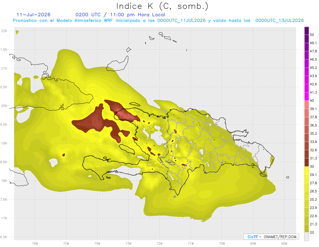Click the "76W" longitude label
Screen dimensions: 319x247
(x=35, y=243)
